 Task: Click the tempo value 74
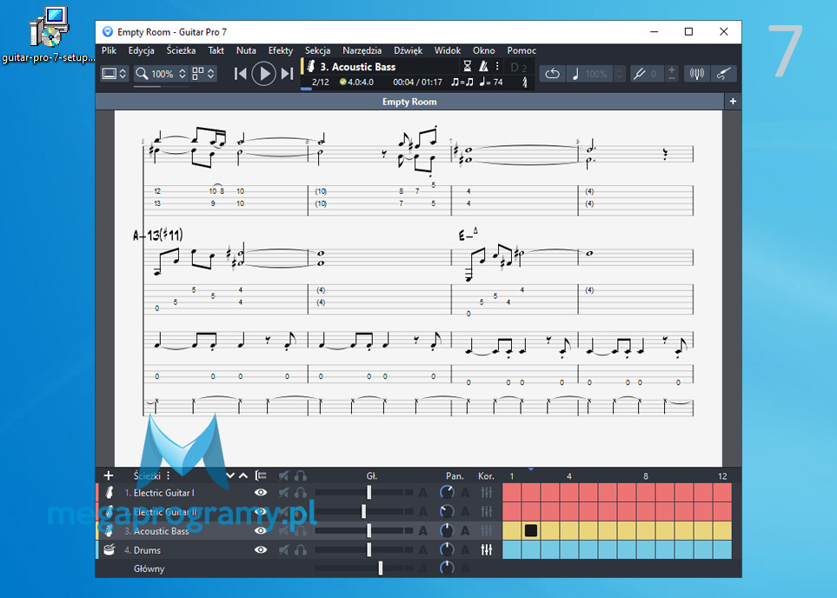(x=497, y=83)
